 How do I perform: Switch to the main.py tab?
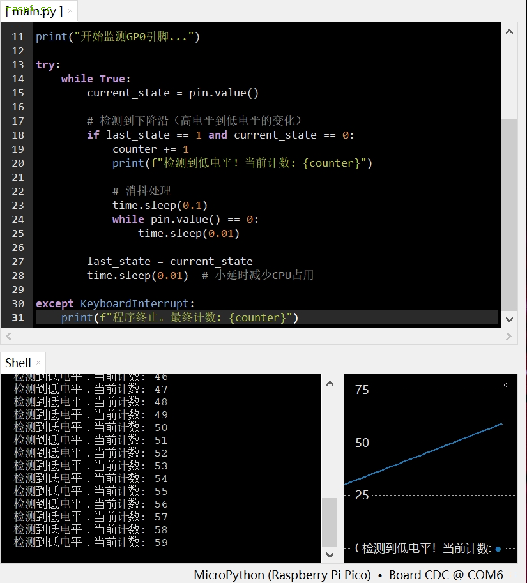[34, 11]
